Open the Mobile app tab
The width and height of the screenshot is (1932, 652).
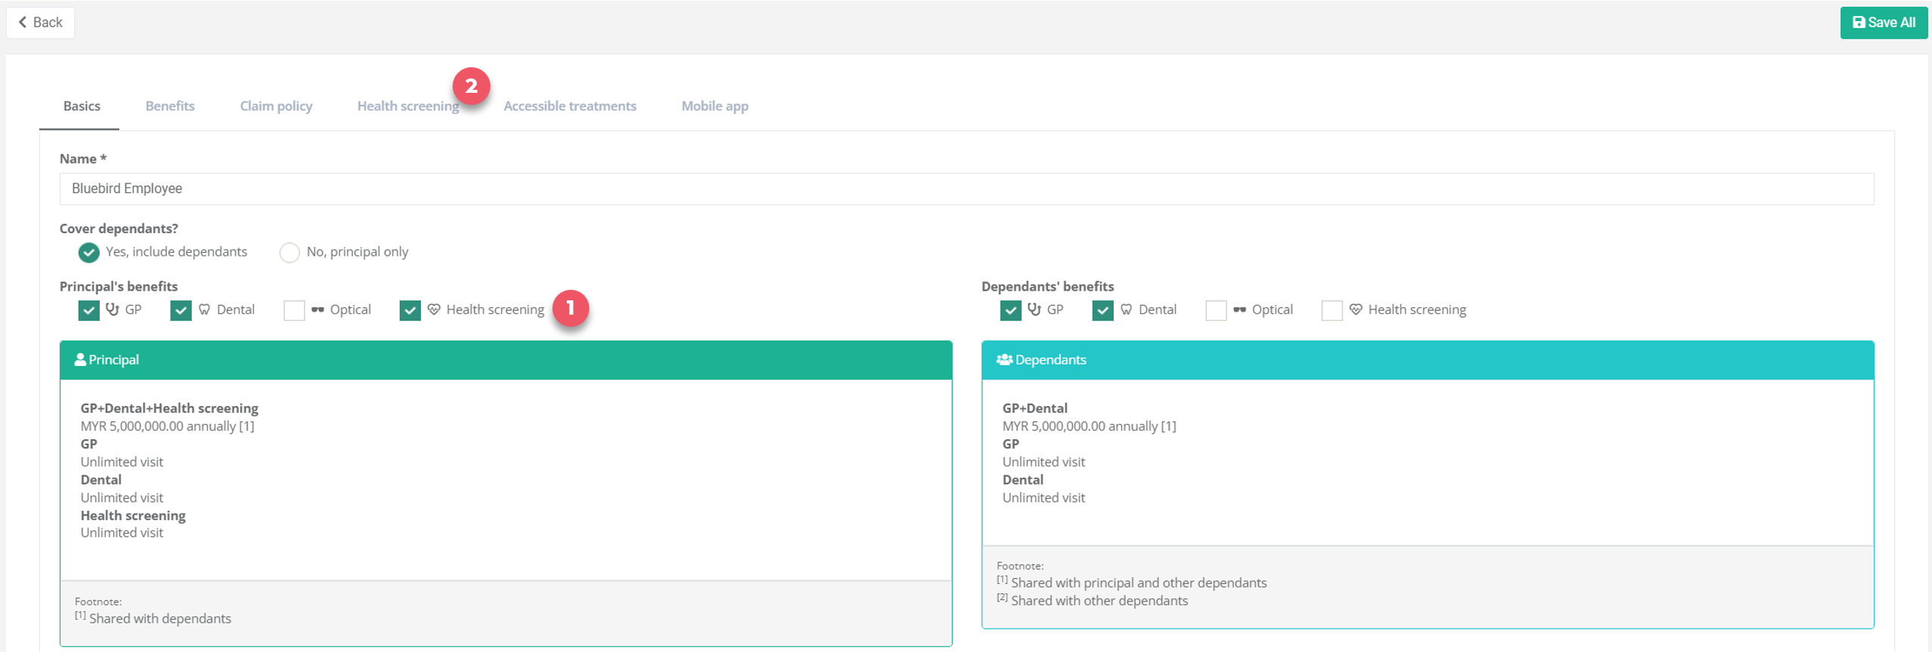(714, 106)
